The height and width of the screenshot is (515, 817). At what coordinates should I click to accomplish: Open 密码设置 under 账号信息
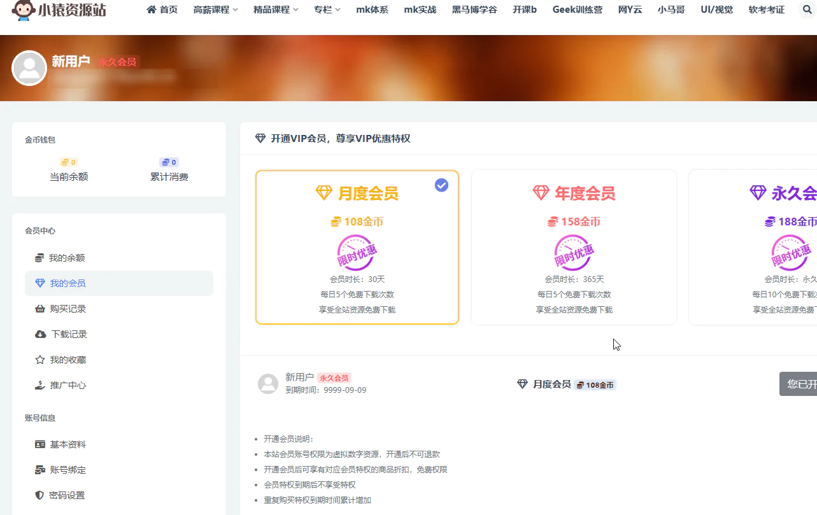(119, 495)
